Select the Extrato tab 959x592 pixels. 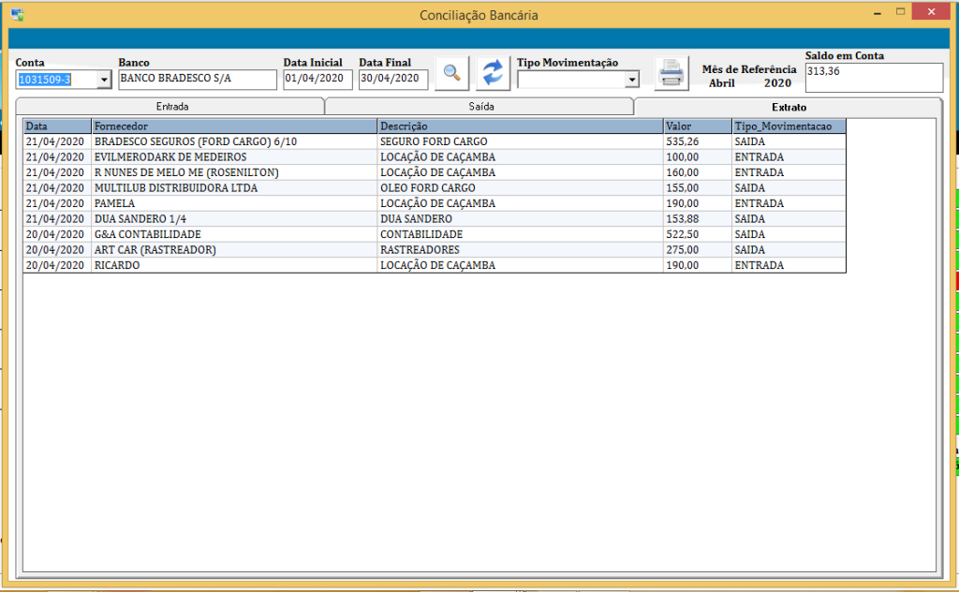click(x=789, y=107)
